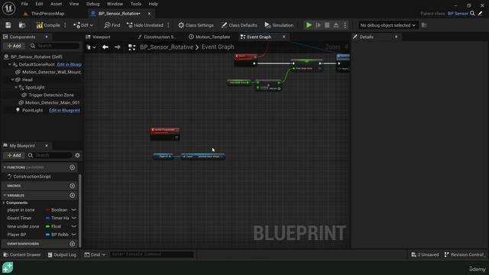The width and height of the screenshot is (489, 275).
Task: Add a new macro with plus icon
Action: (73, 186)
